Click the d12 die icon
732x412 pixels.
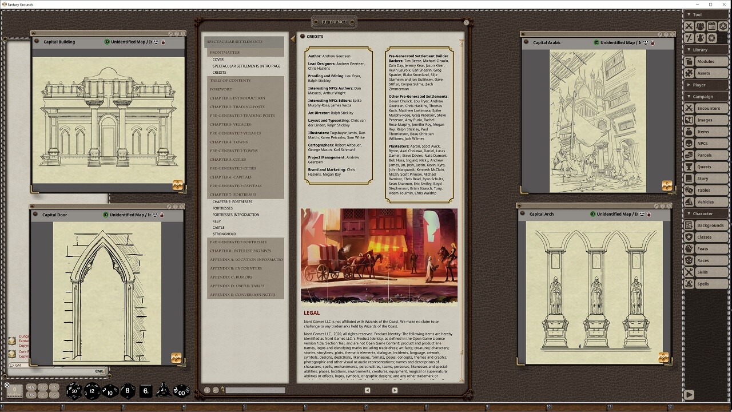coord(92,391)
